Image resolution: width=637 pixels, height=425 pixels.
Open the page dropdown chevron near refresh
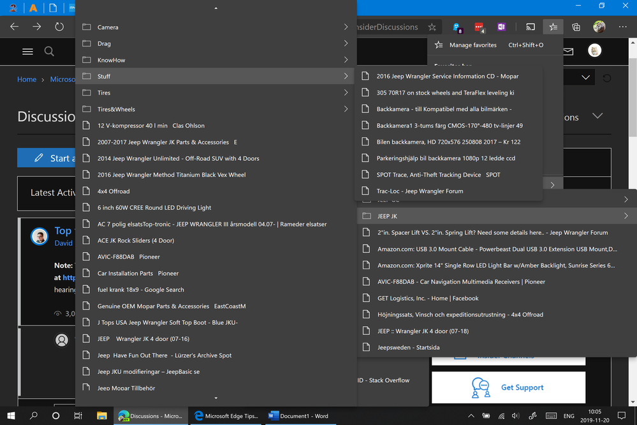[585, 77]
